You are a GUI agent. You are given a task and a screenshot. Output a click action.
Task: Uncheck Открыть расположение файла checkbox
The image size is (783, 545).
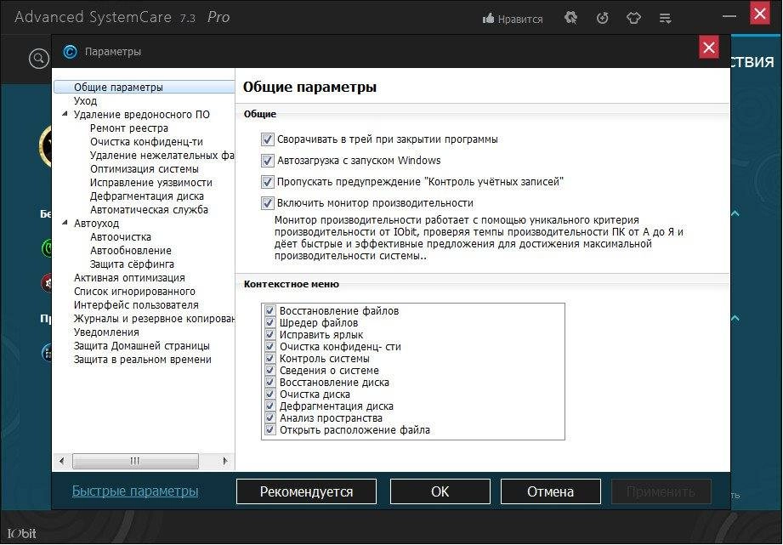click(x=270, y=429)
